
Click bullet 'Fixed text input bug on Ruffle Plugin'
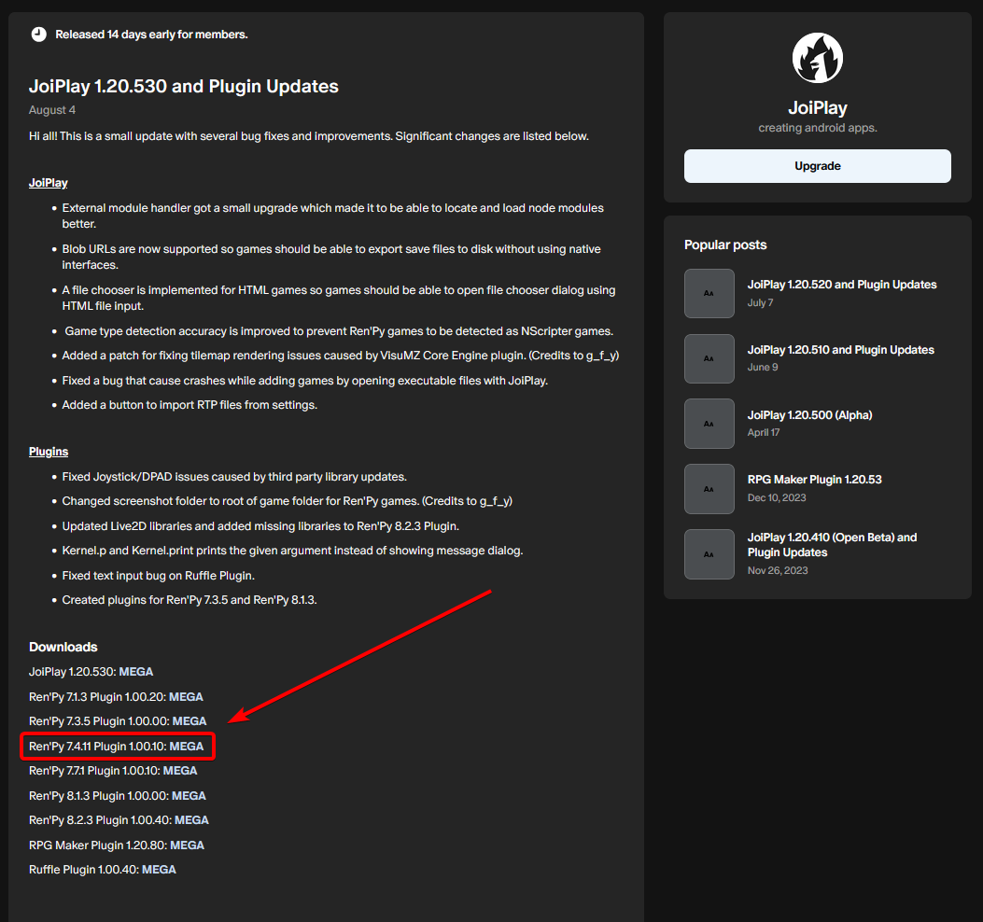pyautogui.click(x=158, y=576)
